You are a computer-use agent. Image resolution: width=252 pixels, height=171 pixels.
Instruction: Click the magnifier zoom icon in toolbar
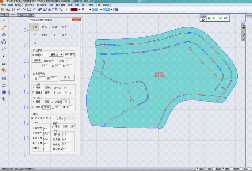(x=13, y=10)
